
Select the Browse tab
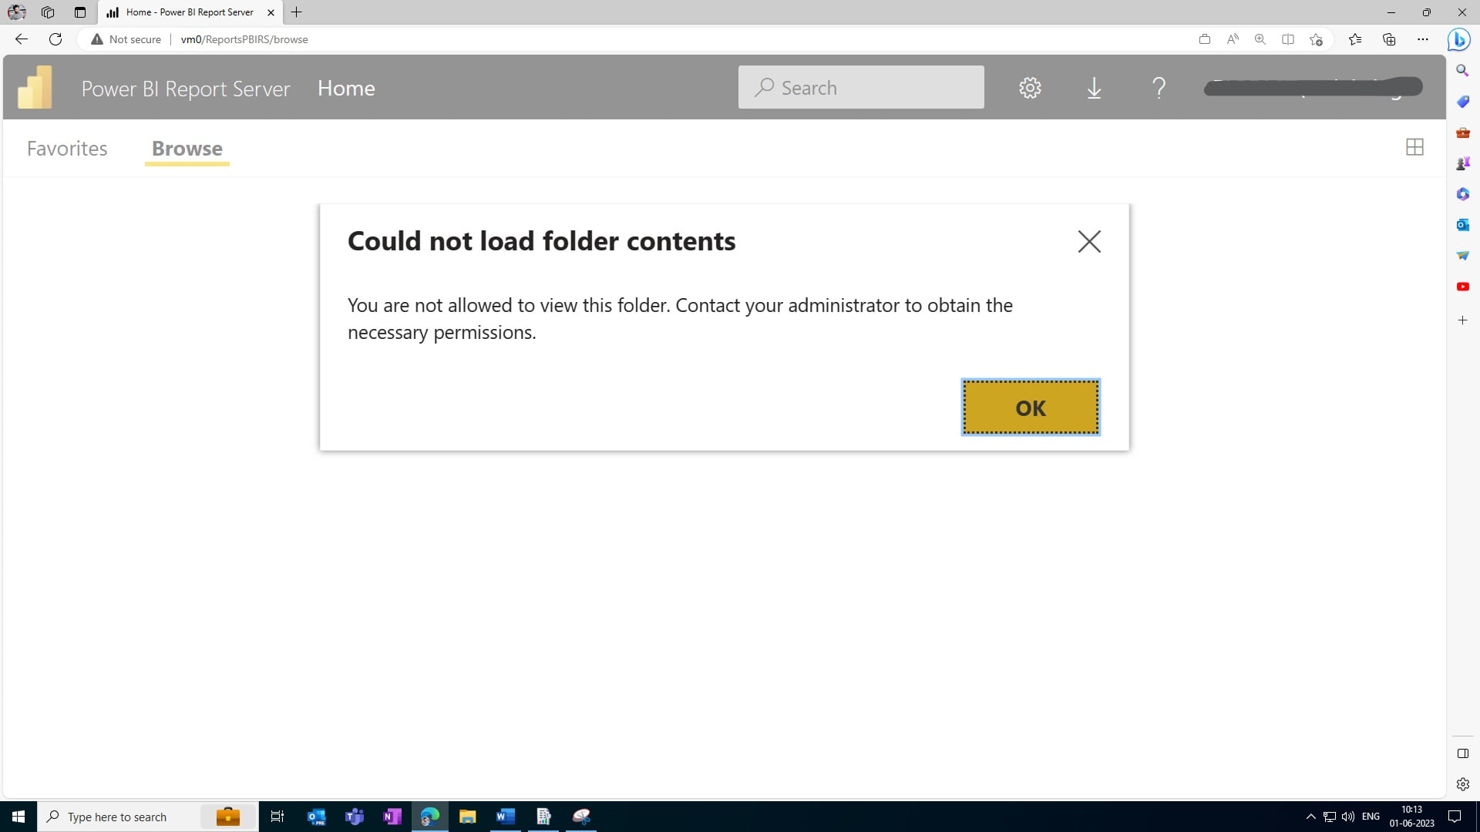tap(187, 148)
